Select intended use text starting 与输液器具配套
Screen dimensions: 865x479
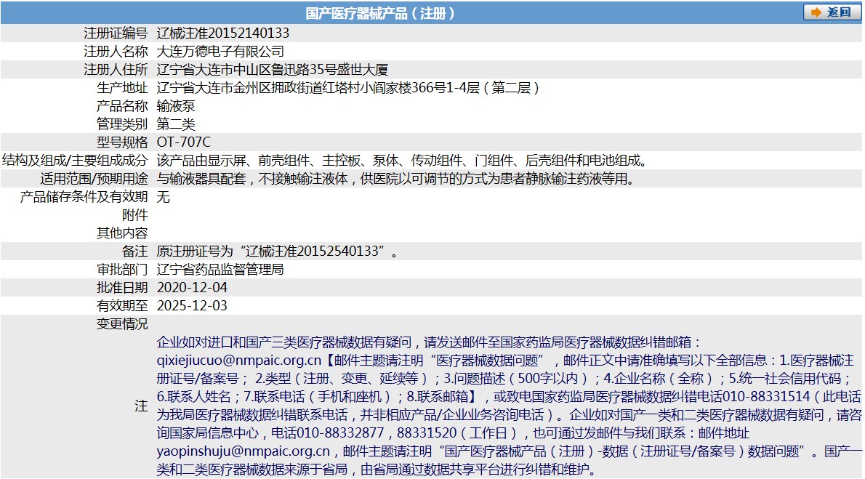click(x=397, y=179)
